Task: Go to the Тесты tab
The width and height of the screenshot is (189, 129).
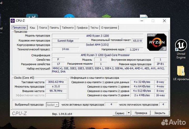Action: pyautogui.click(x=94, y=28)
